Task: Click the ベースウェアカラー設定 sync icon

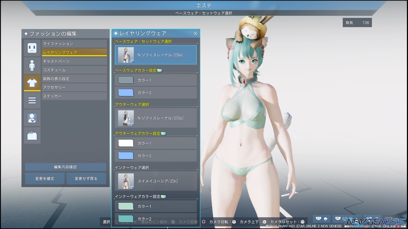Action: click(x=160, y=71)
